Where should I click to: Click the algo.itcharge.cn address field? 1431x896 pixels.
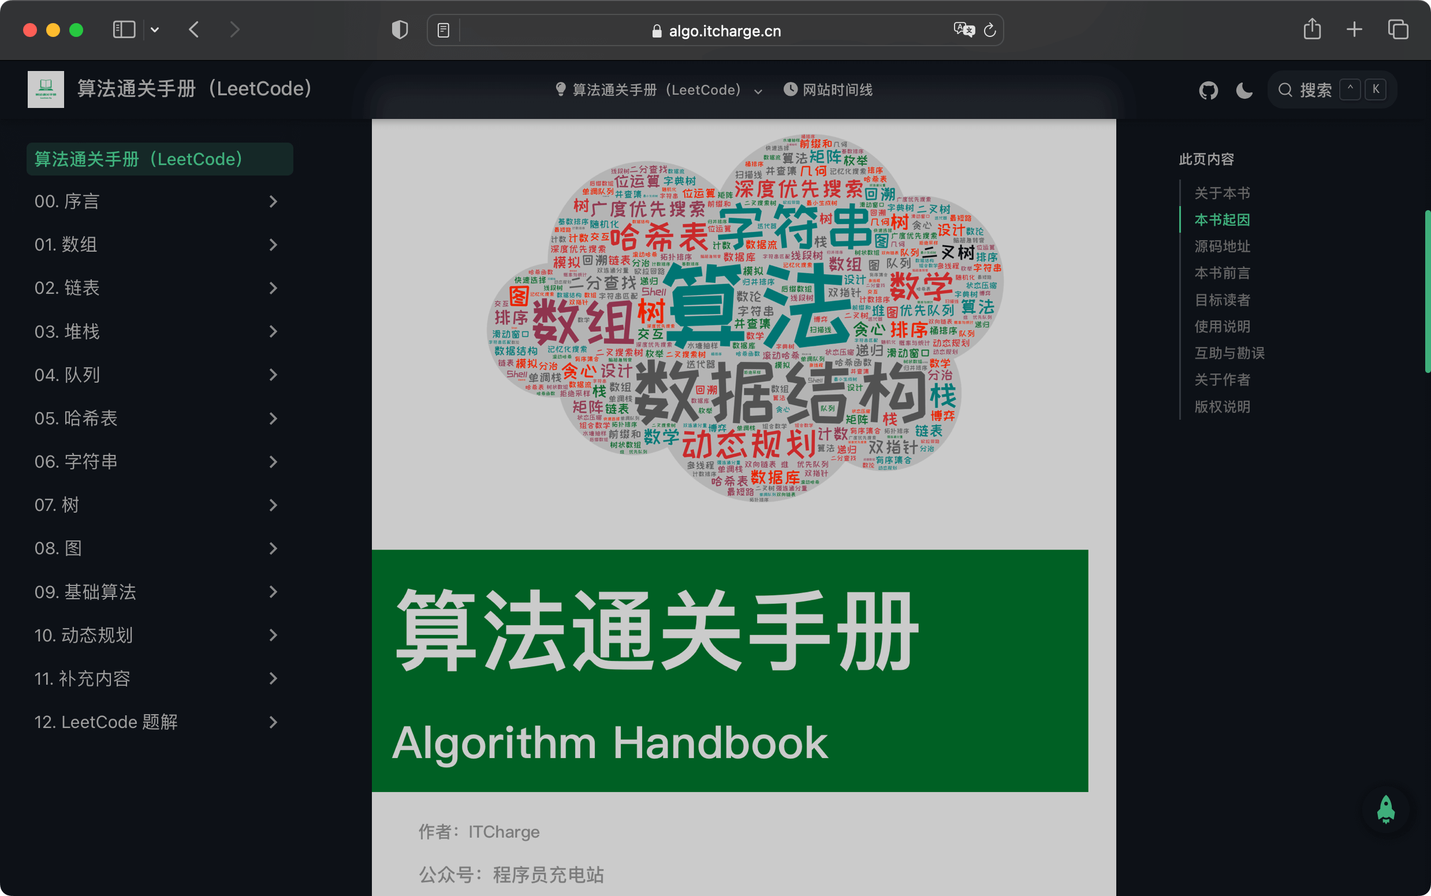[x=715, y=30]
